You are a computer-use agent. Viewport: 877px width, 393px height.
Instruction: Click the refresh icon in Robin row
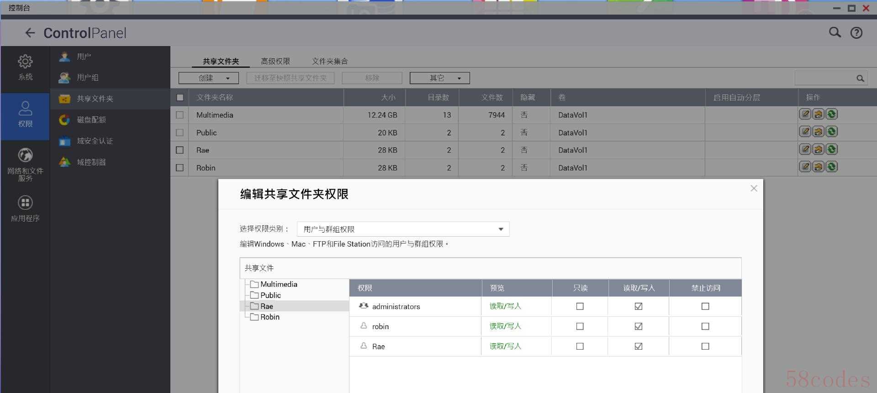831,167
